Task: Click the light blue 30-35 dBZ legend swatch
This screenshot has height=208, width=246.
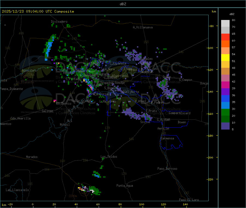Action: [x=225, y=106]
